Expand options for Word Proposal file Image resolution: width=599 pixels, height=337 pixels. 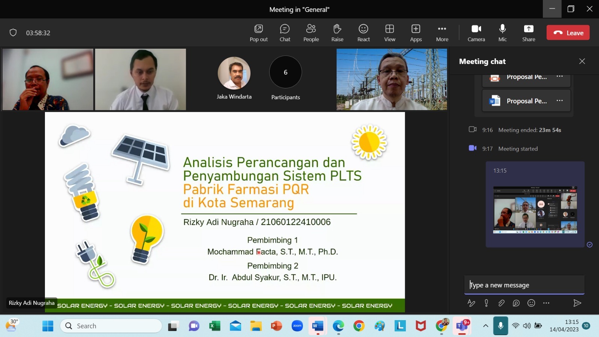(x=559, y=100)
